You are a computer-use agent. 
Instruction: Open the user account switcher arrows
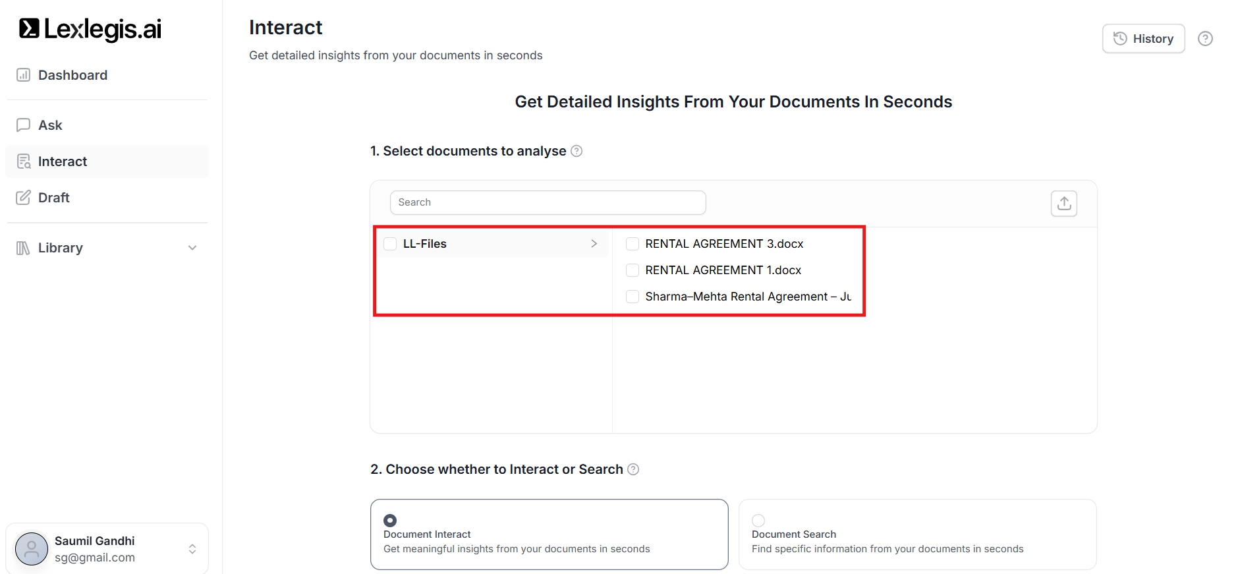coord(192,549)
